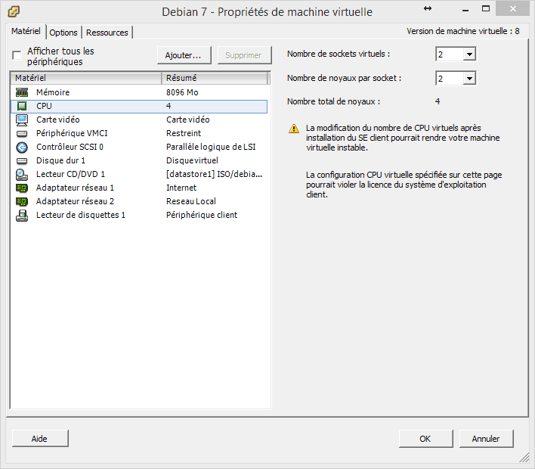Click the Annuler button
The width and height of the screenshot is (535, 469).
pos(486,438)
